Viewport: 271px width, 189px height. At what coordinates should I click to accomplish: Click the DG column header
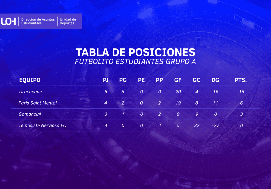click(x=215, y=80)
